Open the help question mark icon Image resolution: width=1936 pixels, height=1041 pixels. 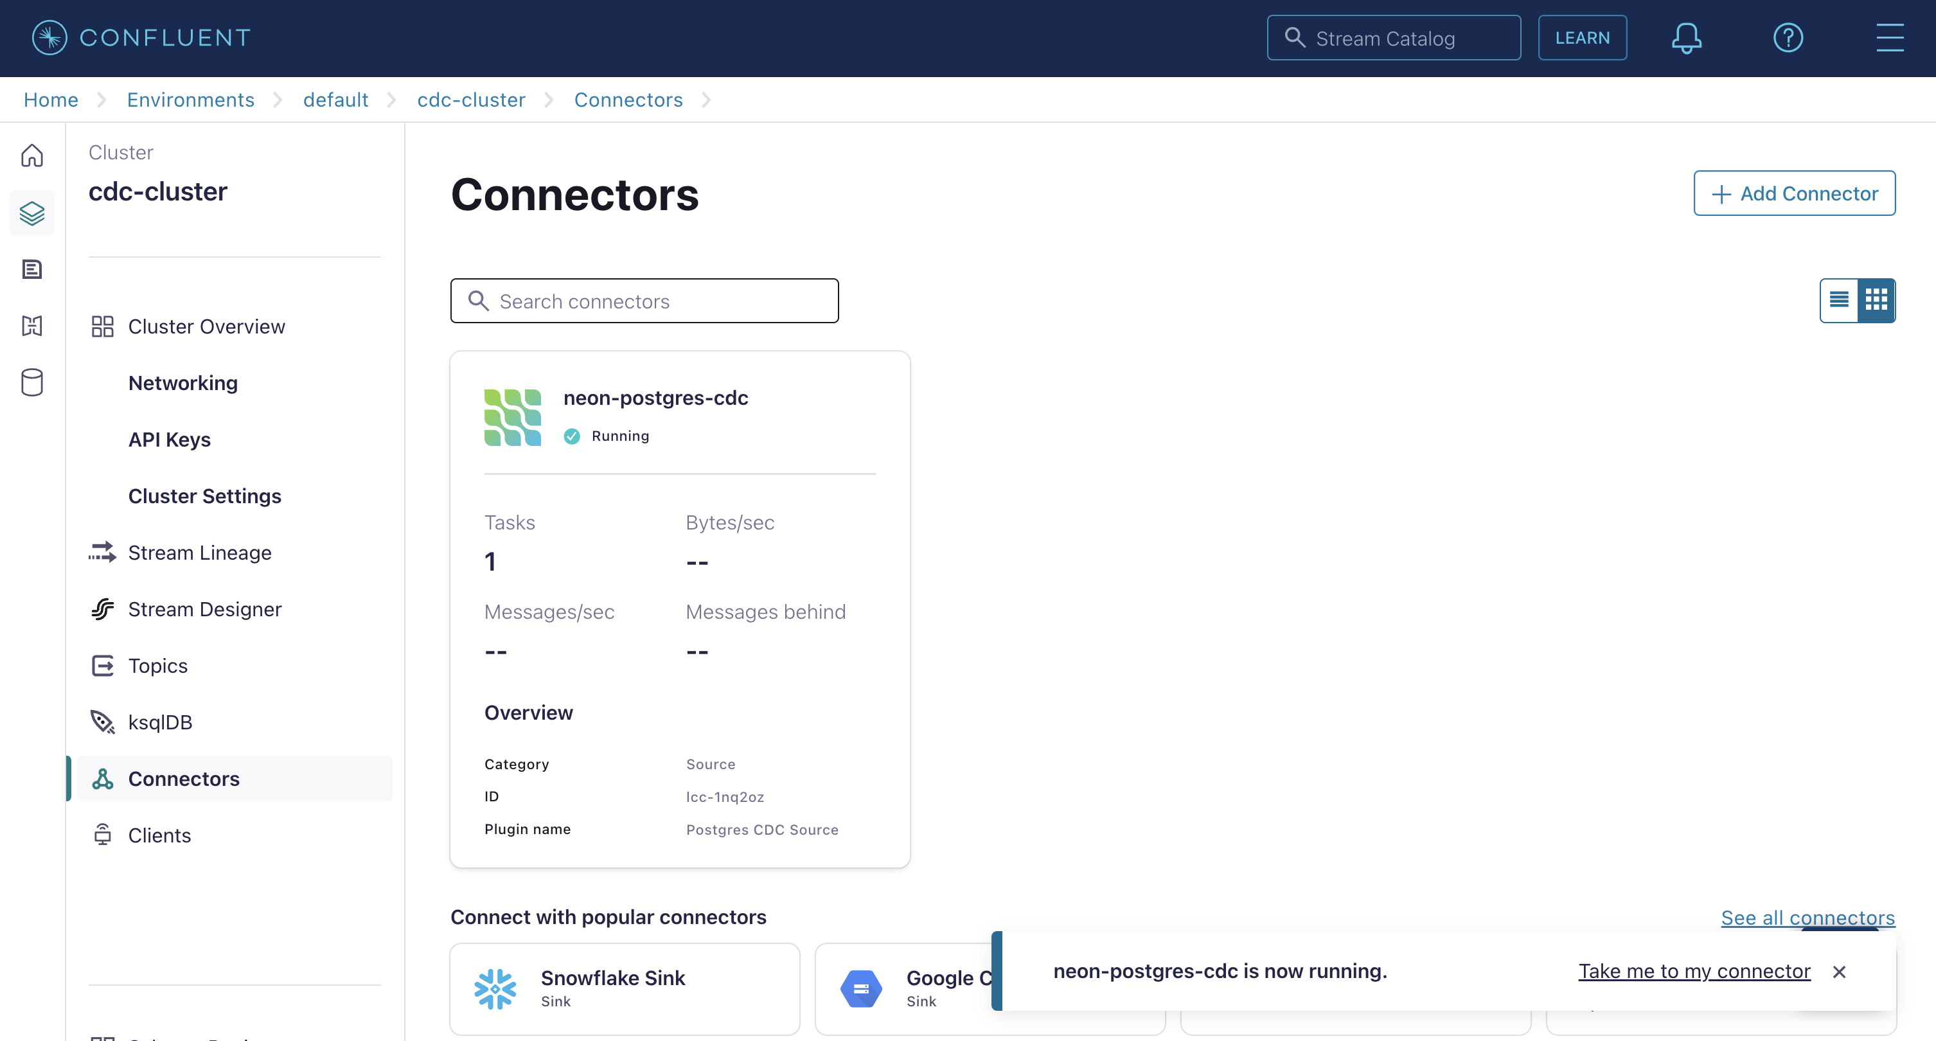(x=1788, y=37)
